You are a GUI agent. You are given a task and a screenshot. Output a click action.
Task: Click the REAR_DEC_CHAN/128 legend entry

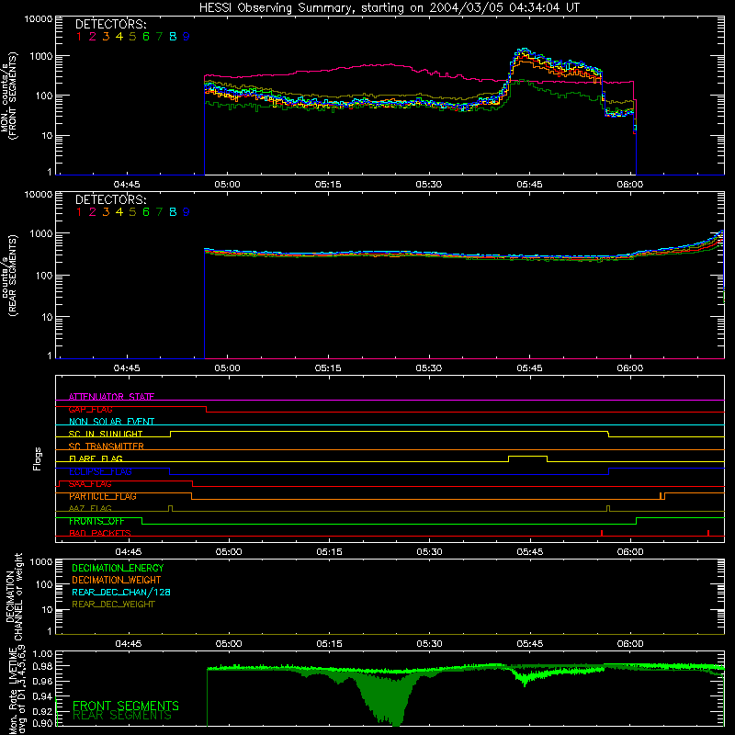tap(121, 592)
